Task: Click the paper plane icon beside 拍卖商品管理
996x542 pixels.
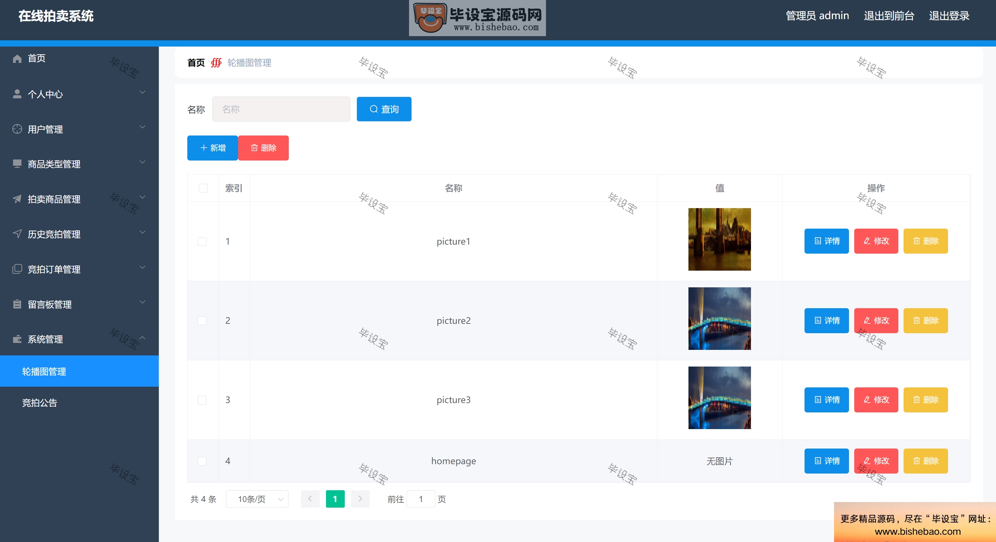Action: 17,199
